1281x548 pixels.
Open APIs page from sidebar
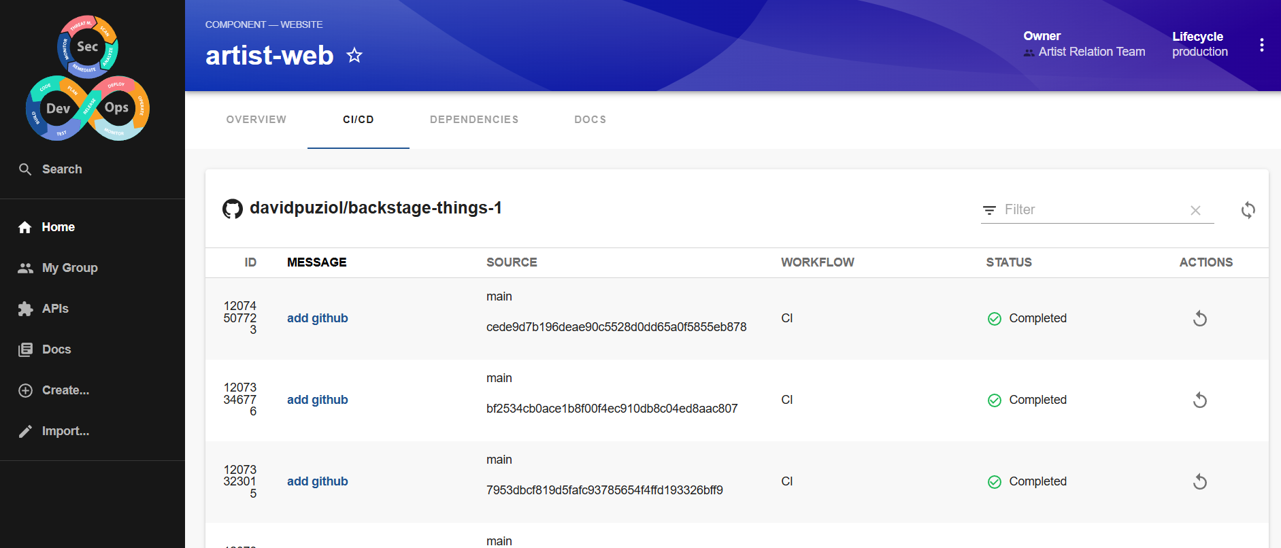[x=55, y=309]
